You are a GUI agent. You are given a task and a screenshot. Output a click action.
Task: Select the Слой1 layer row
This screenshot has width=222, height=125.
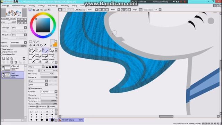click(12, 75)
